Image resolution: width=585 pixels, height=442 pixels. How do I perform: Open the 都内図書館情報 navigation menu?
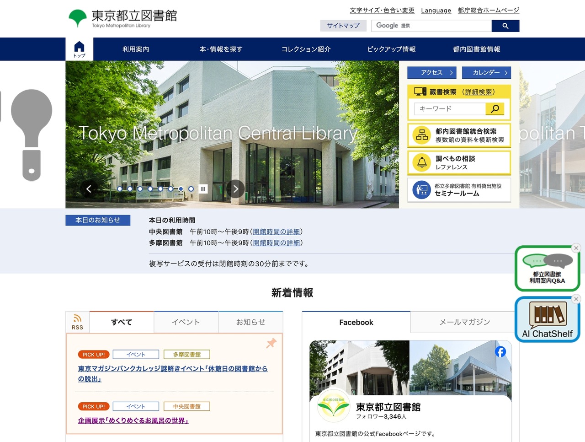tap(477, 49)
